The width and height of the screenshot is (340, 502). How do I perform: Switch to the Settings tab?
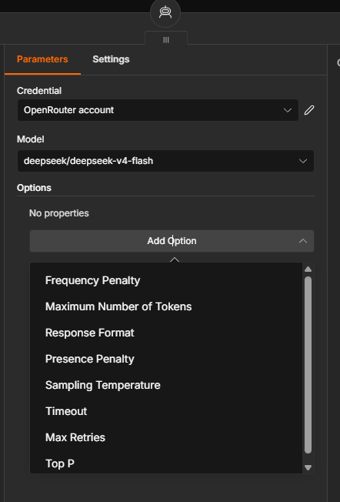click(111, 59)
